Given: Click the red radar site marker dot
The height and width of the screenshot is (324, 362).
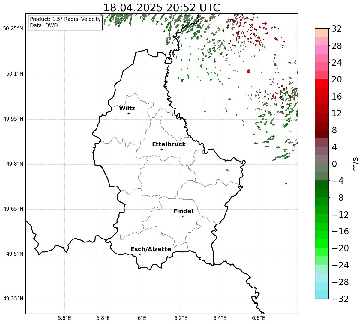Looking at the screenshot, I should 249,71.
